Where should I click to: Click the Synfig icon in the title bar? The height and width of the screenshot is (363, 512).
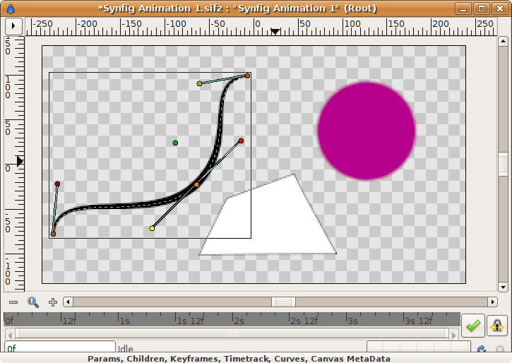point(11,8)
